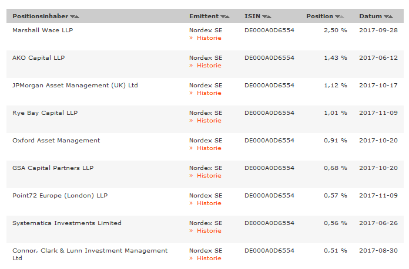
Task: Show Historie for Oxford Asset Management
Action: 209,148
